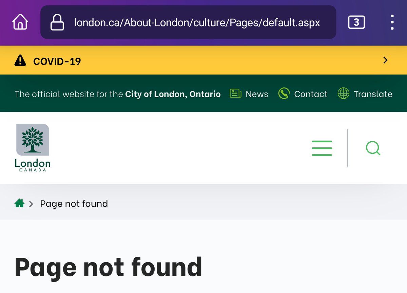This screenshot has width=407, height=293.
Task: Open the tab switcher showing 3 tabs
Action: (x=356, y=22)
